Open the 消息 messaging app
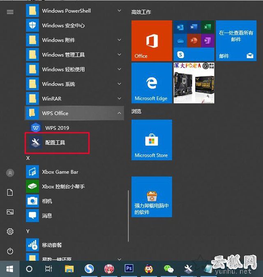This screenshot has width=263, height=277. [74, 216]
